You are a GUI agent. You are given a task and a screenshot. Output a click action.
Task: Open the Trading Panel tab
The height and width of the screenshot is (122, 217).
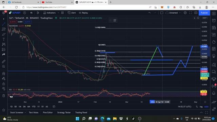coord(81,113)
